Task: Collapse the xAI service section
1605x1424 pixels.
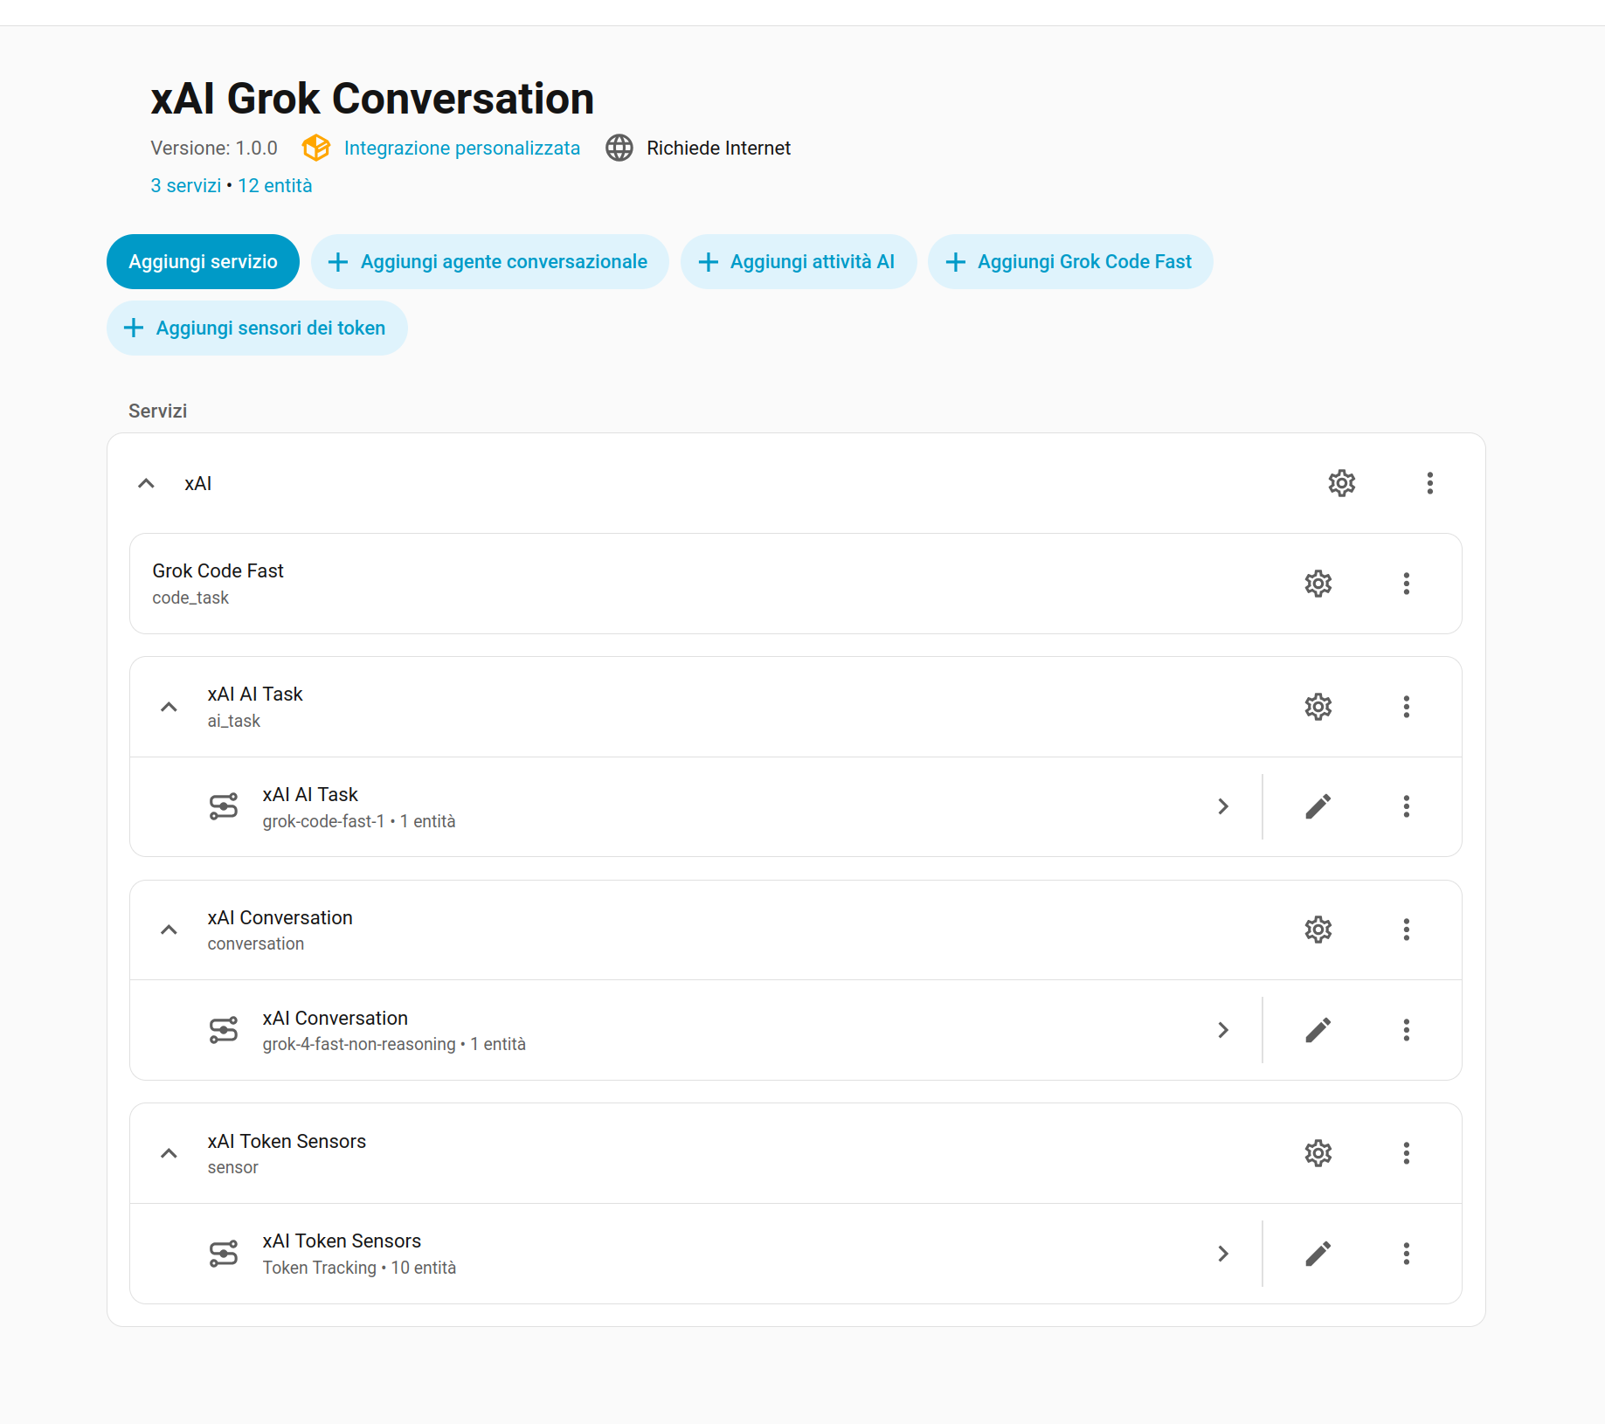Action: point(145,483)
